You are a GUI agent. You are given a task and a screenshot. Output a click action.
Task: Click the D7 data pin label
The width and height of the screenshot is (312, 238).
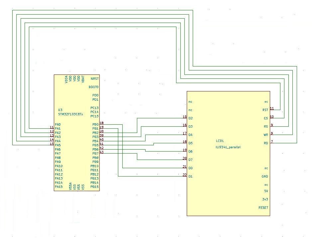[190, 160]
